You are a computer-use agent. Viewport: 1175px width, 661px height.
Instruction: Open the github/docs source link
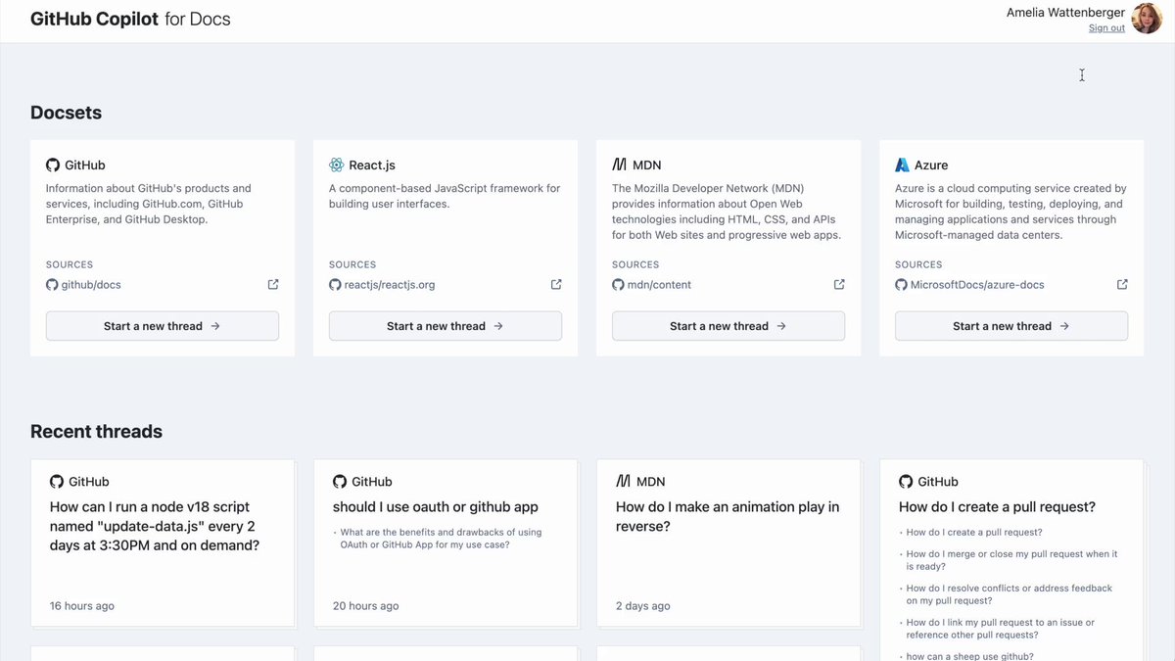91,285
